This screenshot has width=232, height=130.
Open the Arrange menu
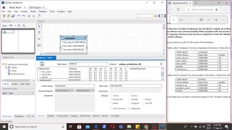point(24,12)
